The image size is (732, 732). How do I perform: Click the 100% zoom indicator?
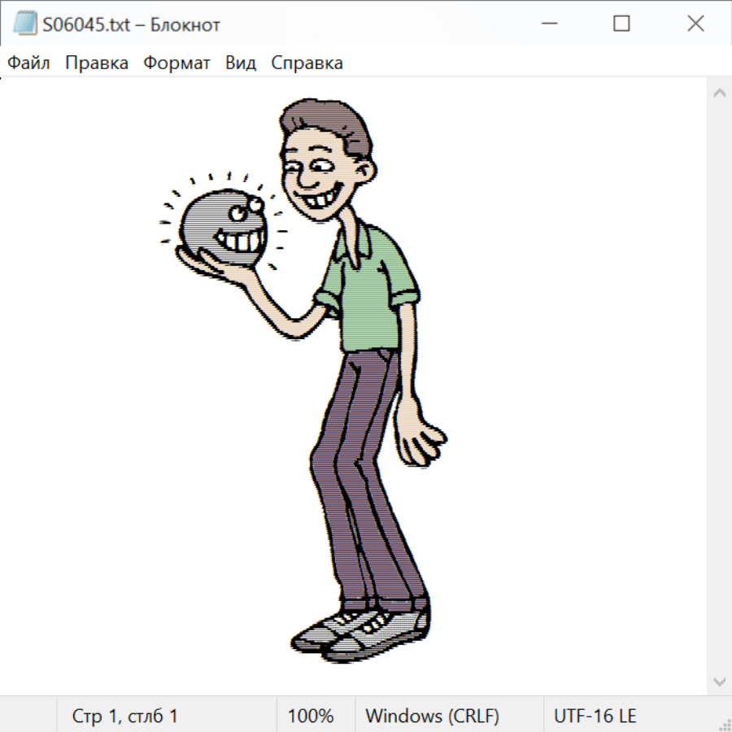click(x=311, y=716)
